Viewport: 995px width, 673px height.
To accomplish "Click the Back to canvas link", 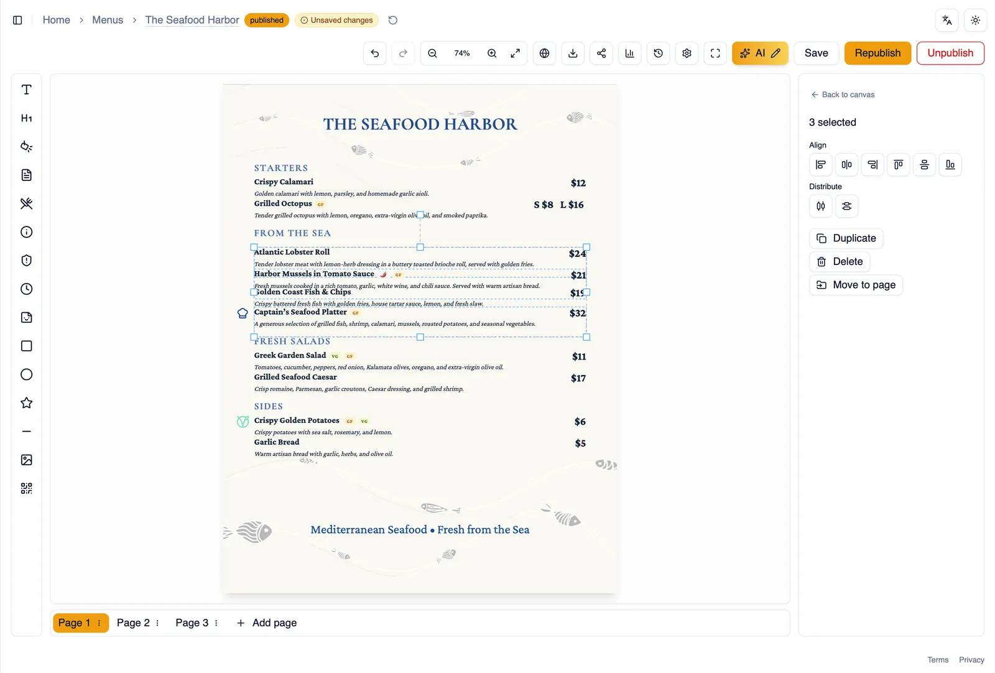I will pos(843,95).
